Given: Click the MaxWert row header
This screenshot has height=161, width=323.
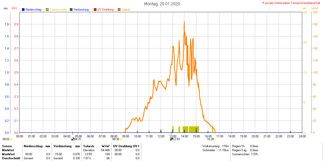Looking at the screenshot, I should [9, 154].
